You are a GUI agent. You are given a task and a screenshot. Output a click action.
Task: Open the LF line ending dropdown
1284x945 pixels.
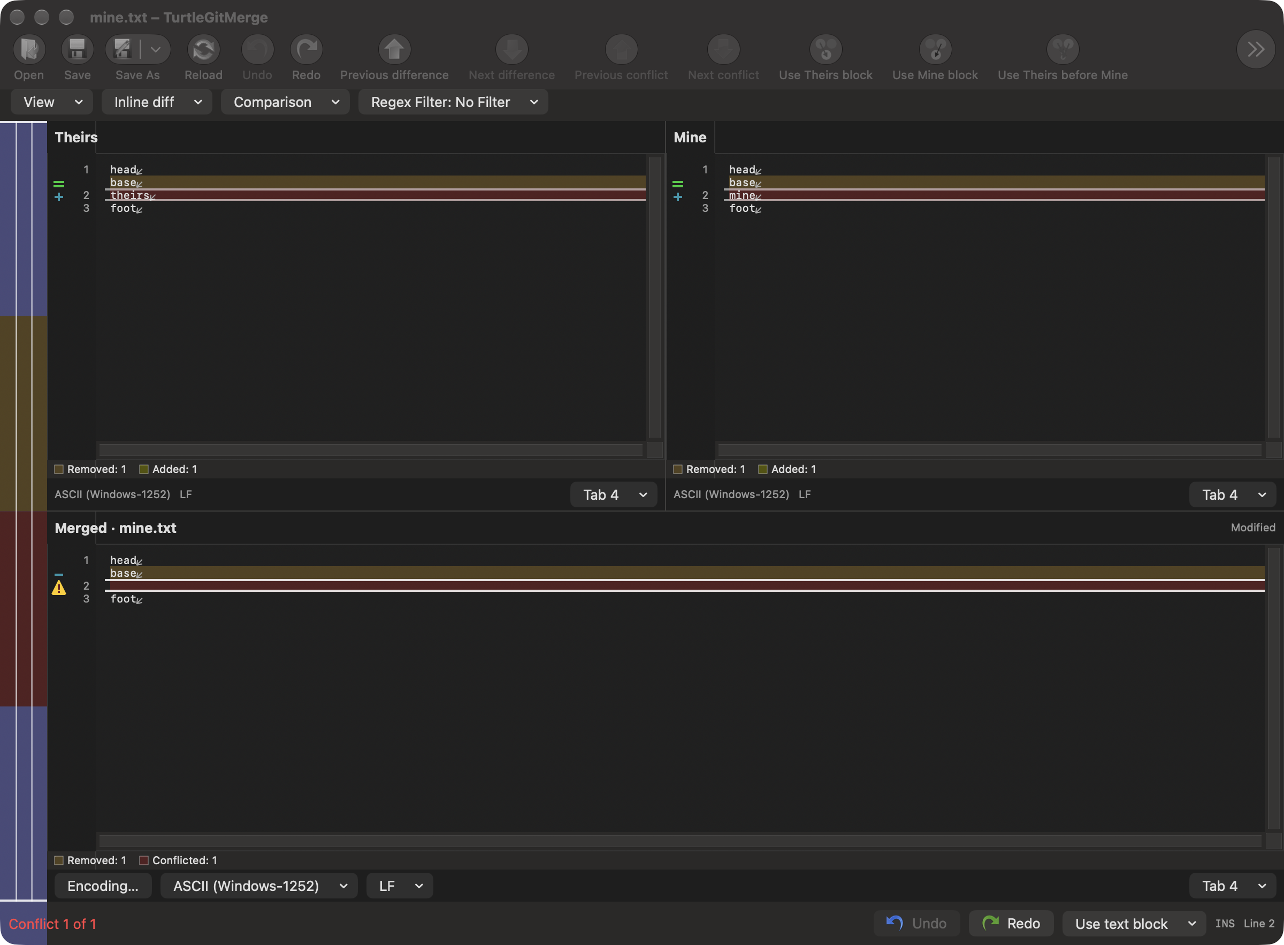400,886
